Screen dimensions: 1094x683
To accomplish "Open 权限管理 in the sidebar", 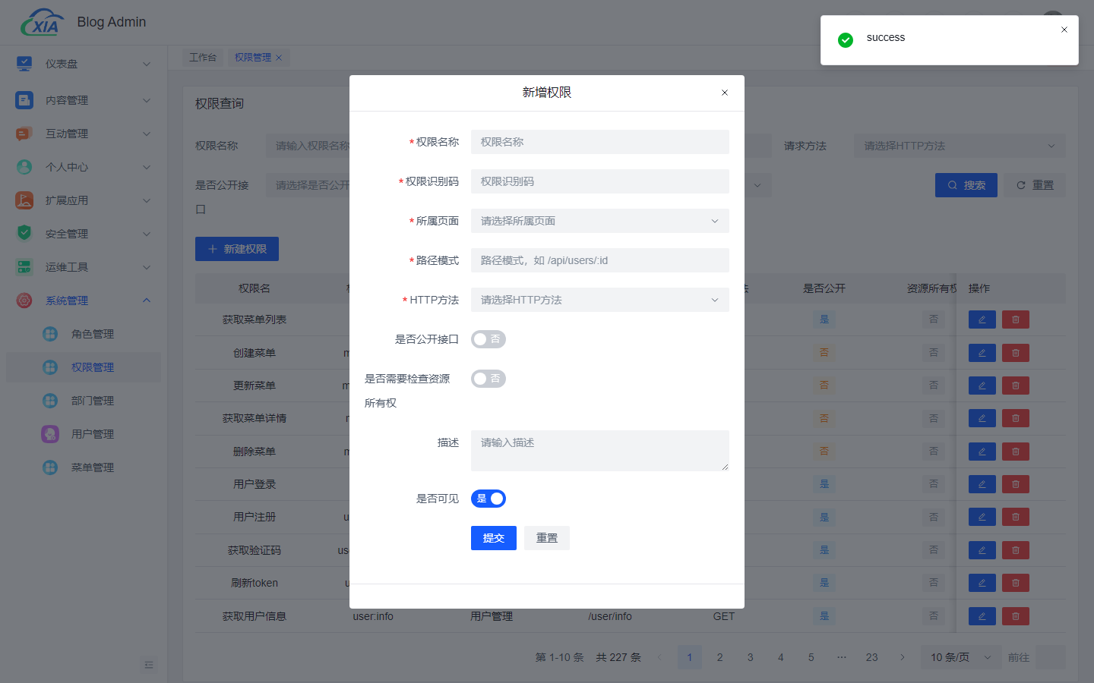I will [x=84, y=367].
